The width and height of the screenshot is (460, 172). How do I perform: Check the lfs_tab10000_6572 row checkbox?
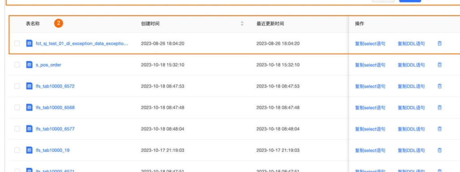[x=17, y=86]
